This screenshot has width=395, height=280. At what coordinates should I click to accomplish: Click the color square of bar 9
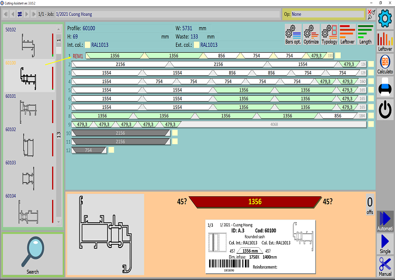371,124
